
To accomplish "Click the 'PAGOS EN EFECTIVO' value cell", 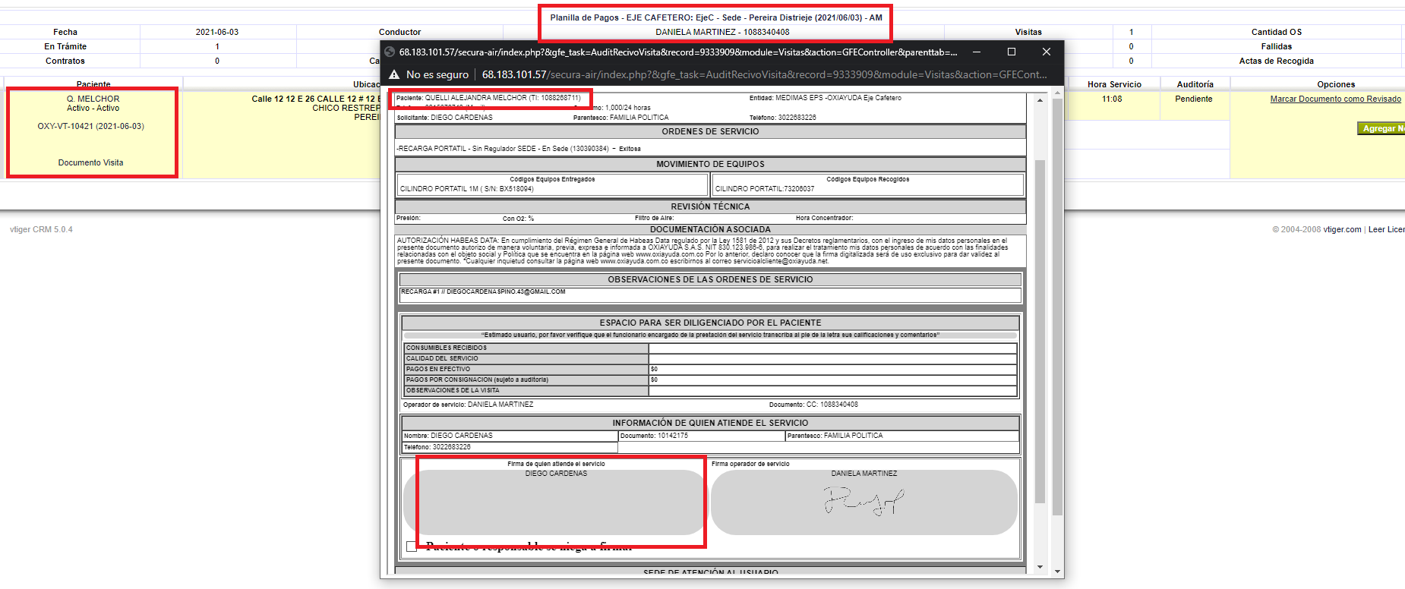I will click(832, 369).
